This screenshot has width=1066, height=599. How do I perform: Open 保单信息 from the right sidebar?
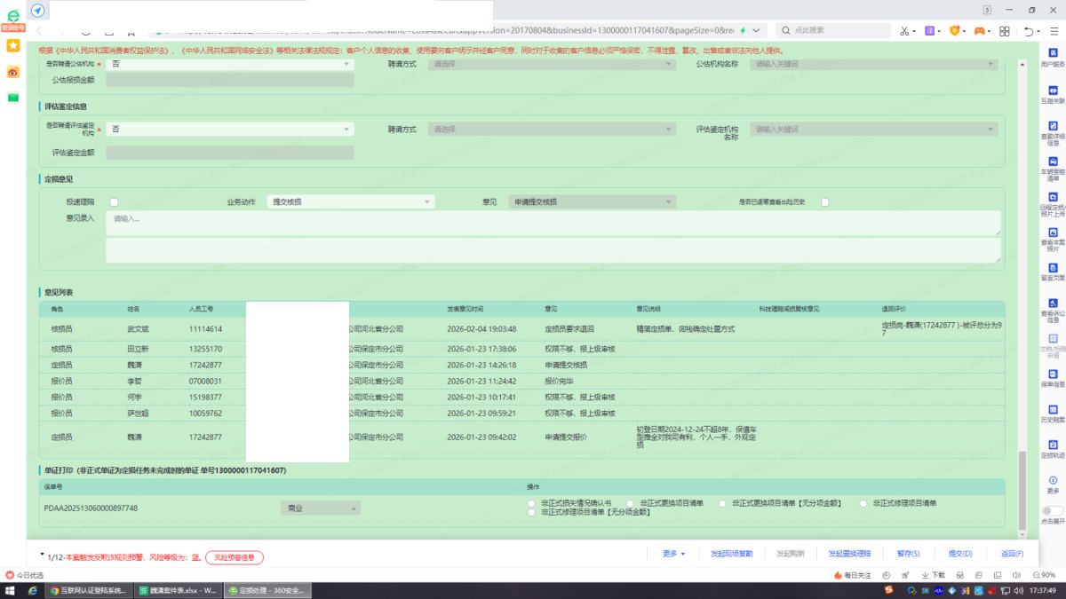1053,375
